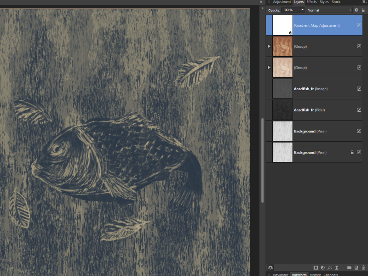Image resolution: width=368 pixels, height=276 pixels.
Task: Open the Normal blend mode dropdown
Action: click(x=329, y=10)
